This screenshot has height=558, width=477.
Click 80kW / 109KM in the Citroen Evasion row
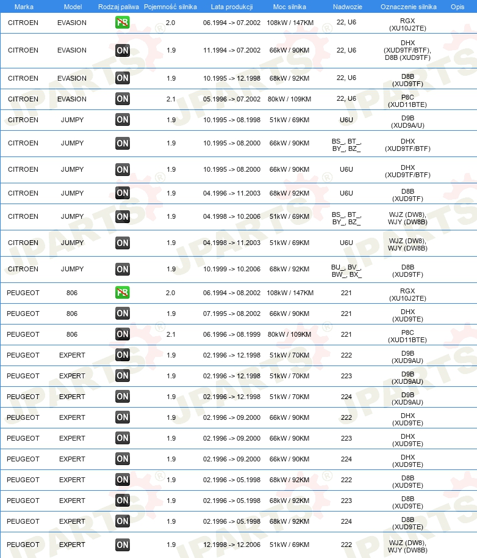tap(290, 99)
